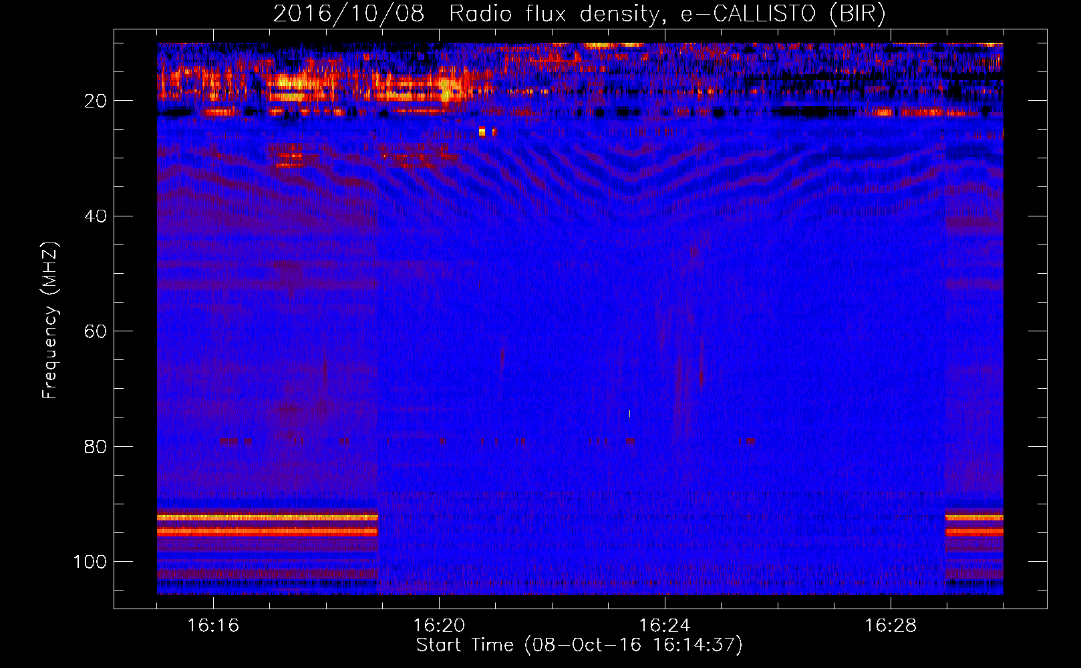This screenshot has height=668, width=1081.
Task: Click the '60' frequency tick label
Action: coord(96,331)
